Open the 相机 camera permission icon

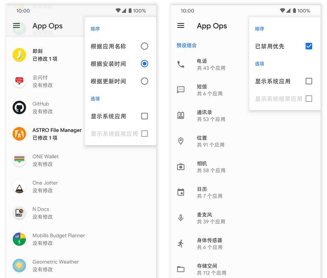point(181,167)
